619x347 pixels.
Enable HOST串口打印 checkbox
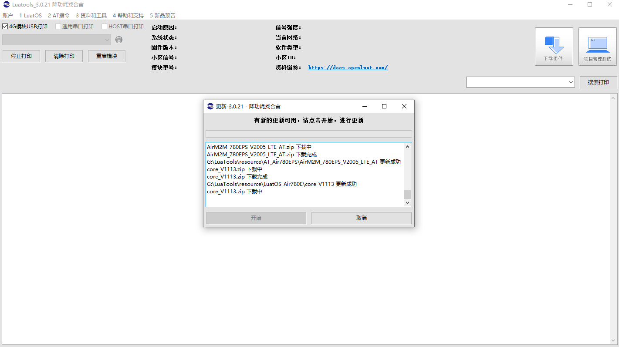tap(105, 27)
